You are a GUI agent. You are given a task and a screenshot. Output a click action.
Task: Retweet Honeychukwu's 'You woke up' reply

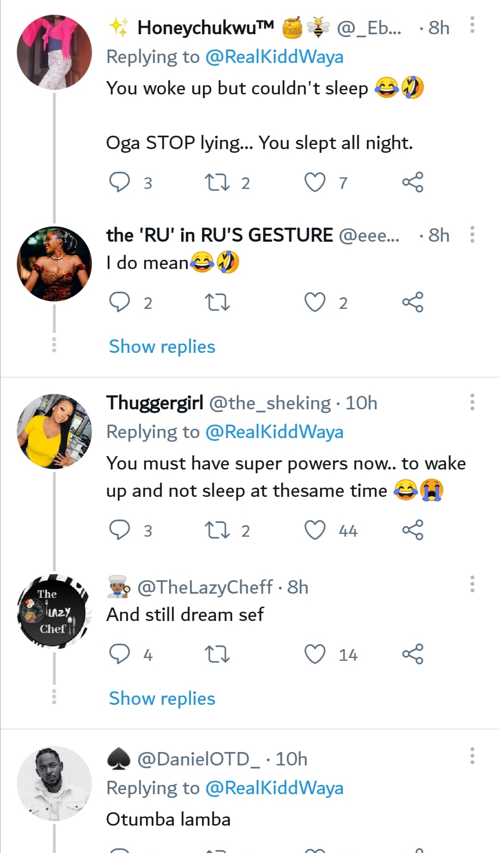(x=217, y=182)
